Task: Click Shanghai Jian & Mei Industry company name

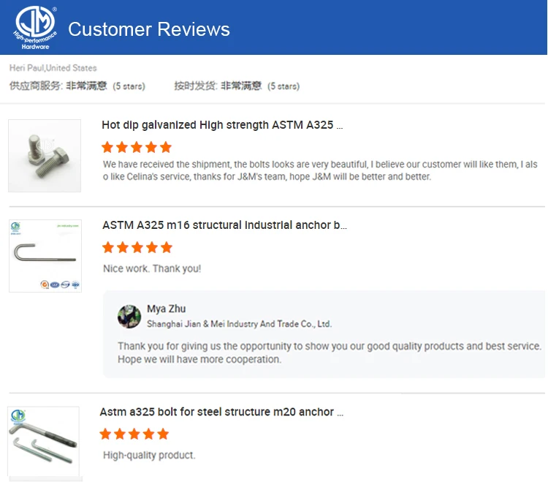Action: [x=239, y=323]
